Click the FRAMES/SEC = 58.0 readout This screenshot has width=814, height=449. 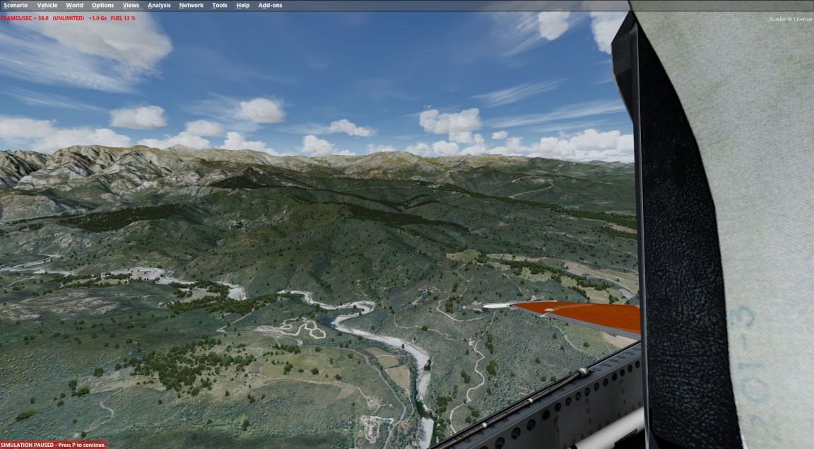[x=25, y=18]
